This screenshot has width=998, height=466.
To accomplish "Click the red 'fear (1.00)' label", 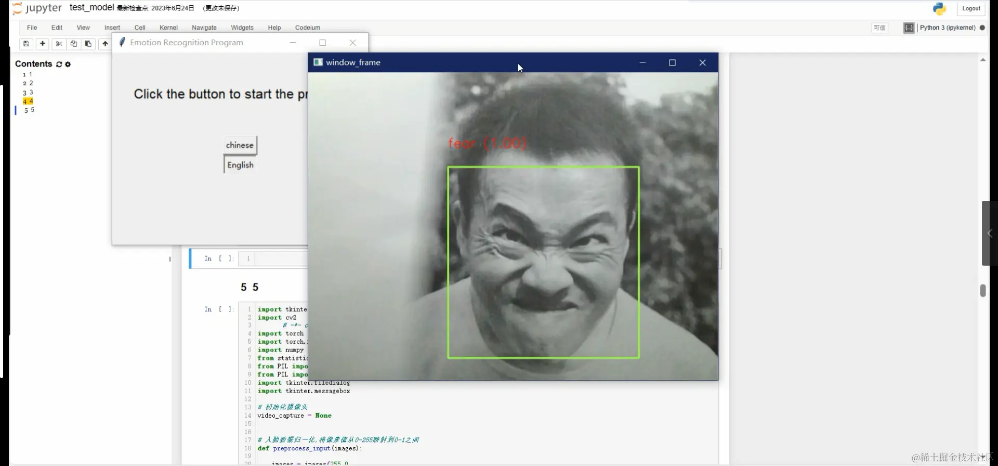I will click(x=487, y=143).
